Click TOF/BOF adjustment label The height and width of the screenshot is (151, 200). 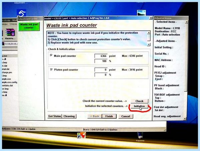click(167, 95)
